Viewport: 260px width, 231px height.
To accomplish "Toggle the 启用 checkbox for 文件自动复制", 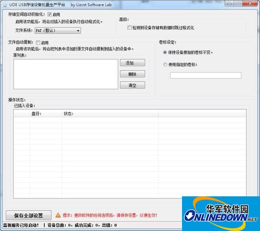I will tap(38, 42).
